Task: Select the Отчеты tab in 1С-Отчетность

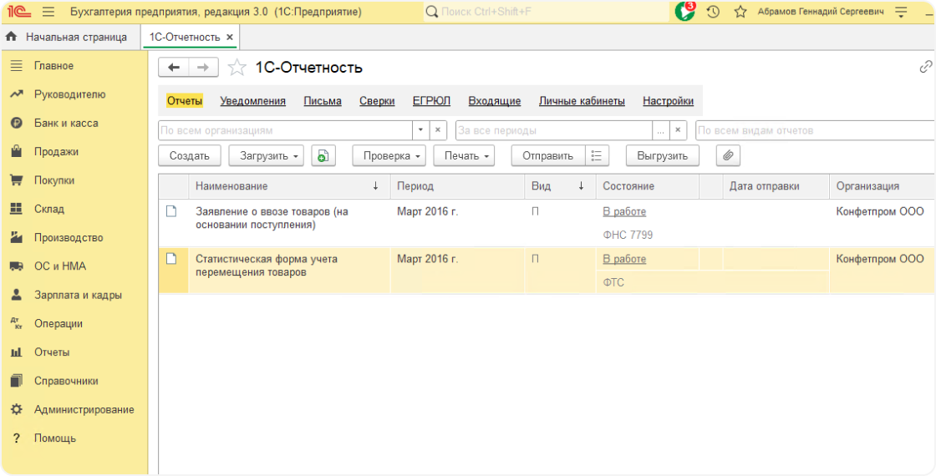Action: 185,101
